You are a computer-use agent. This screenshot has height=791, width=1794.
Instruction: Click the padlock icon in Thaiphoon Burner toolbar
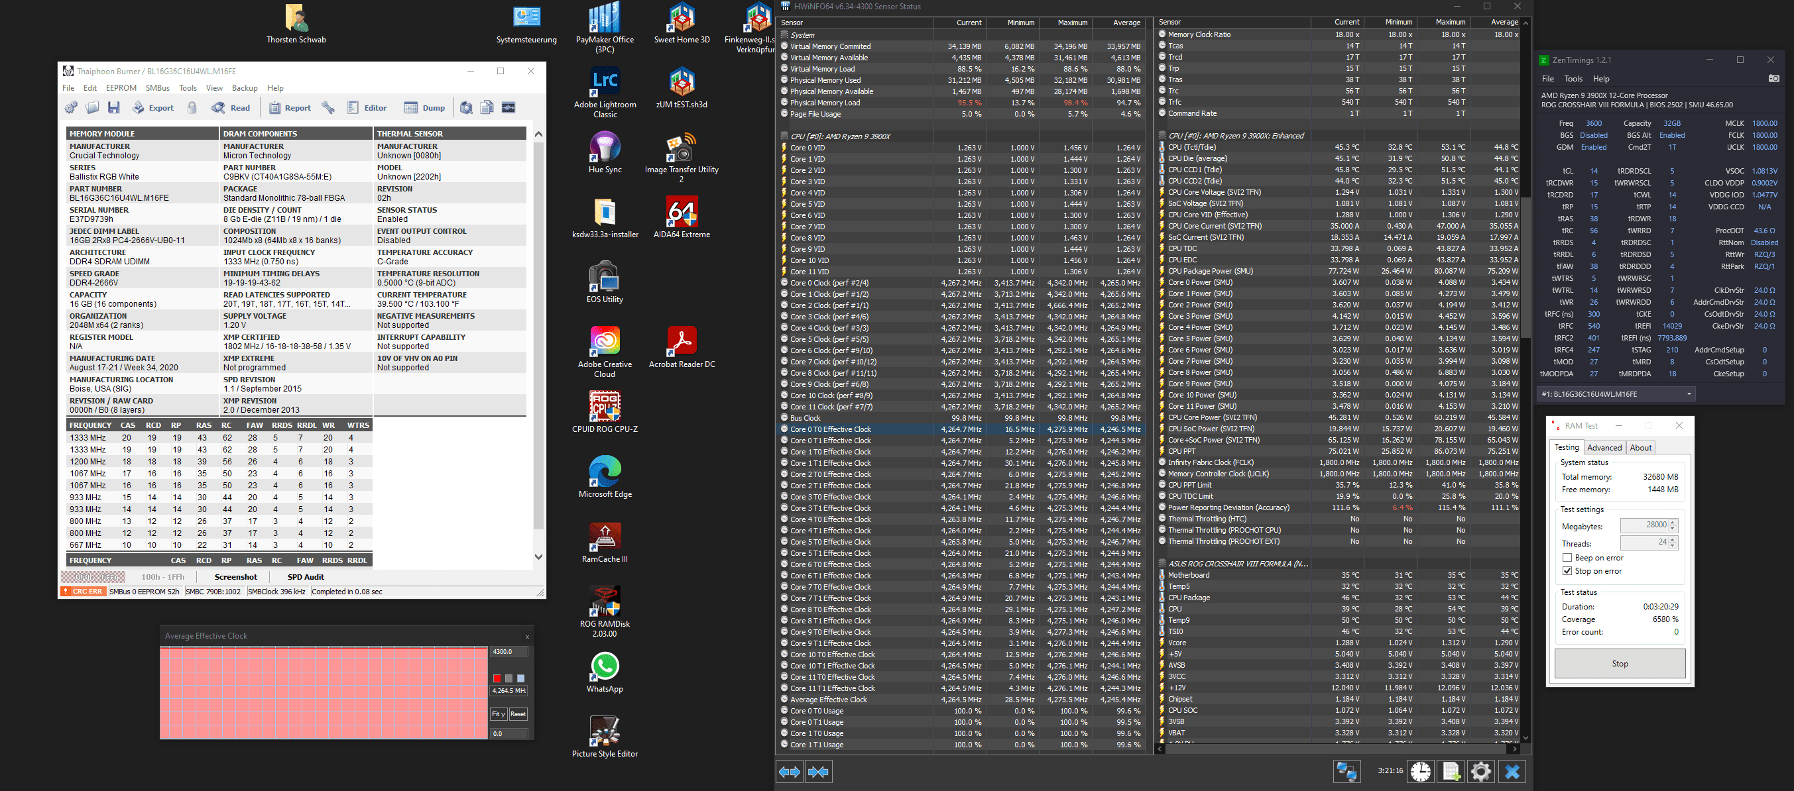coord(192,108)
